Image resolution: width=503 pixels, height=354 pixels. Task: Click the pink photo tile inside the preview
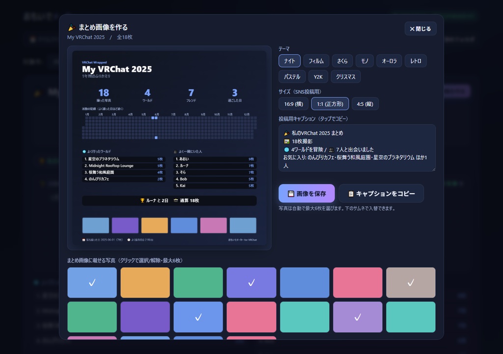coord(214,225)
